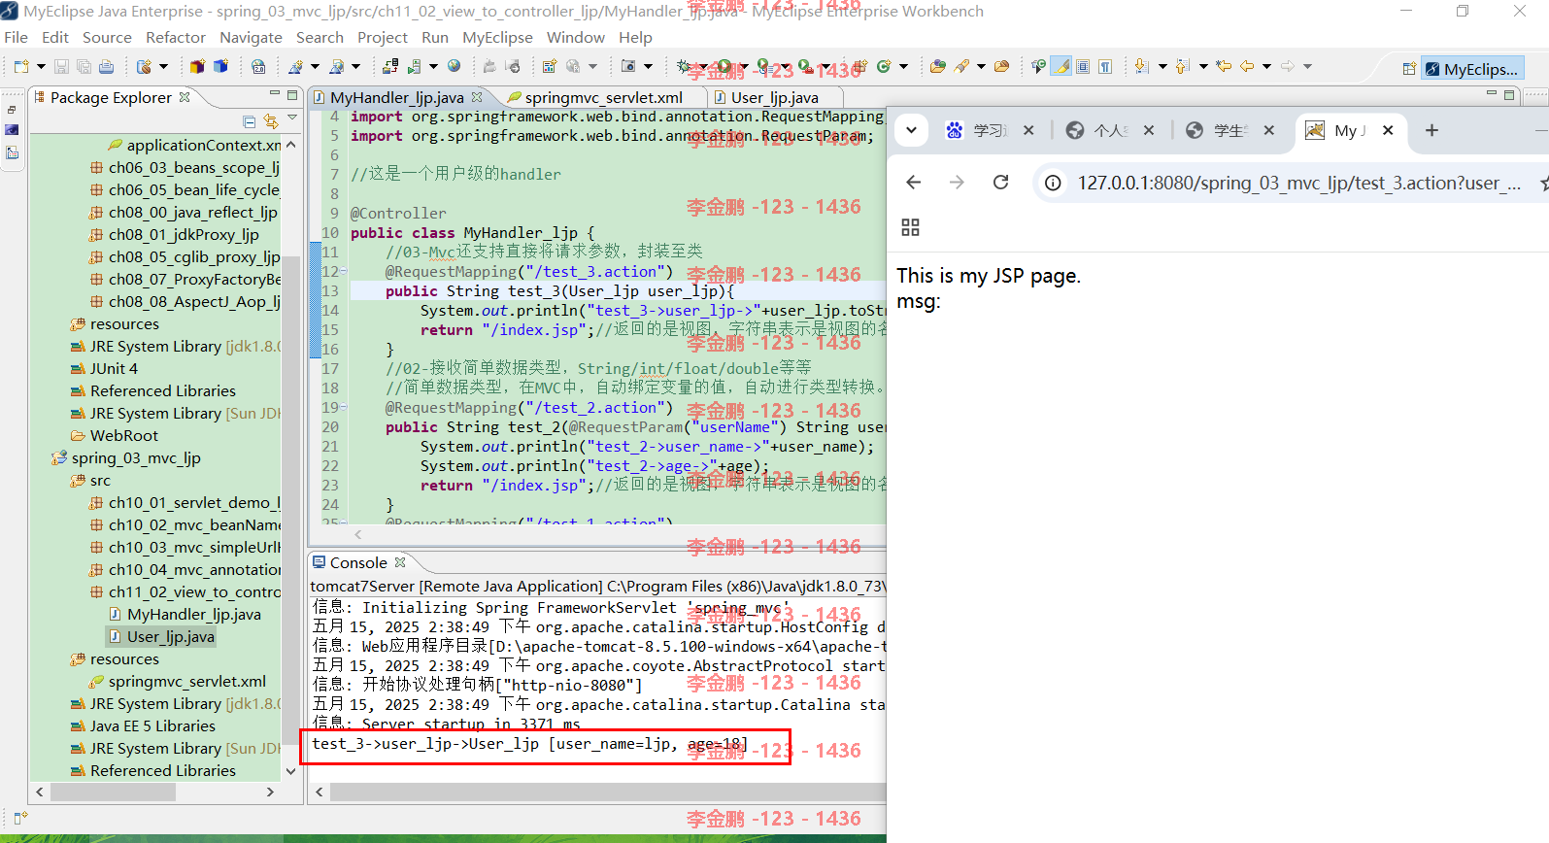This screenshot has height=843, width=1549.
Task: Click the Next Annotation arrow icon
Action: pos(1142,67)
